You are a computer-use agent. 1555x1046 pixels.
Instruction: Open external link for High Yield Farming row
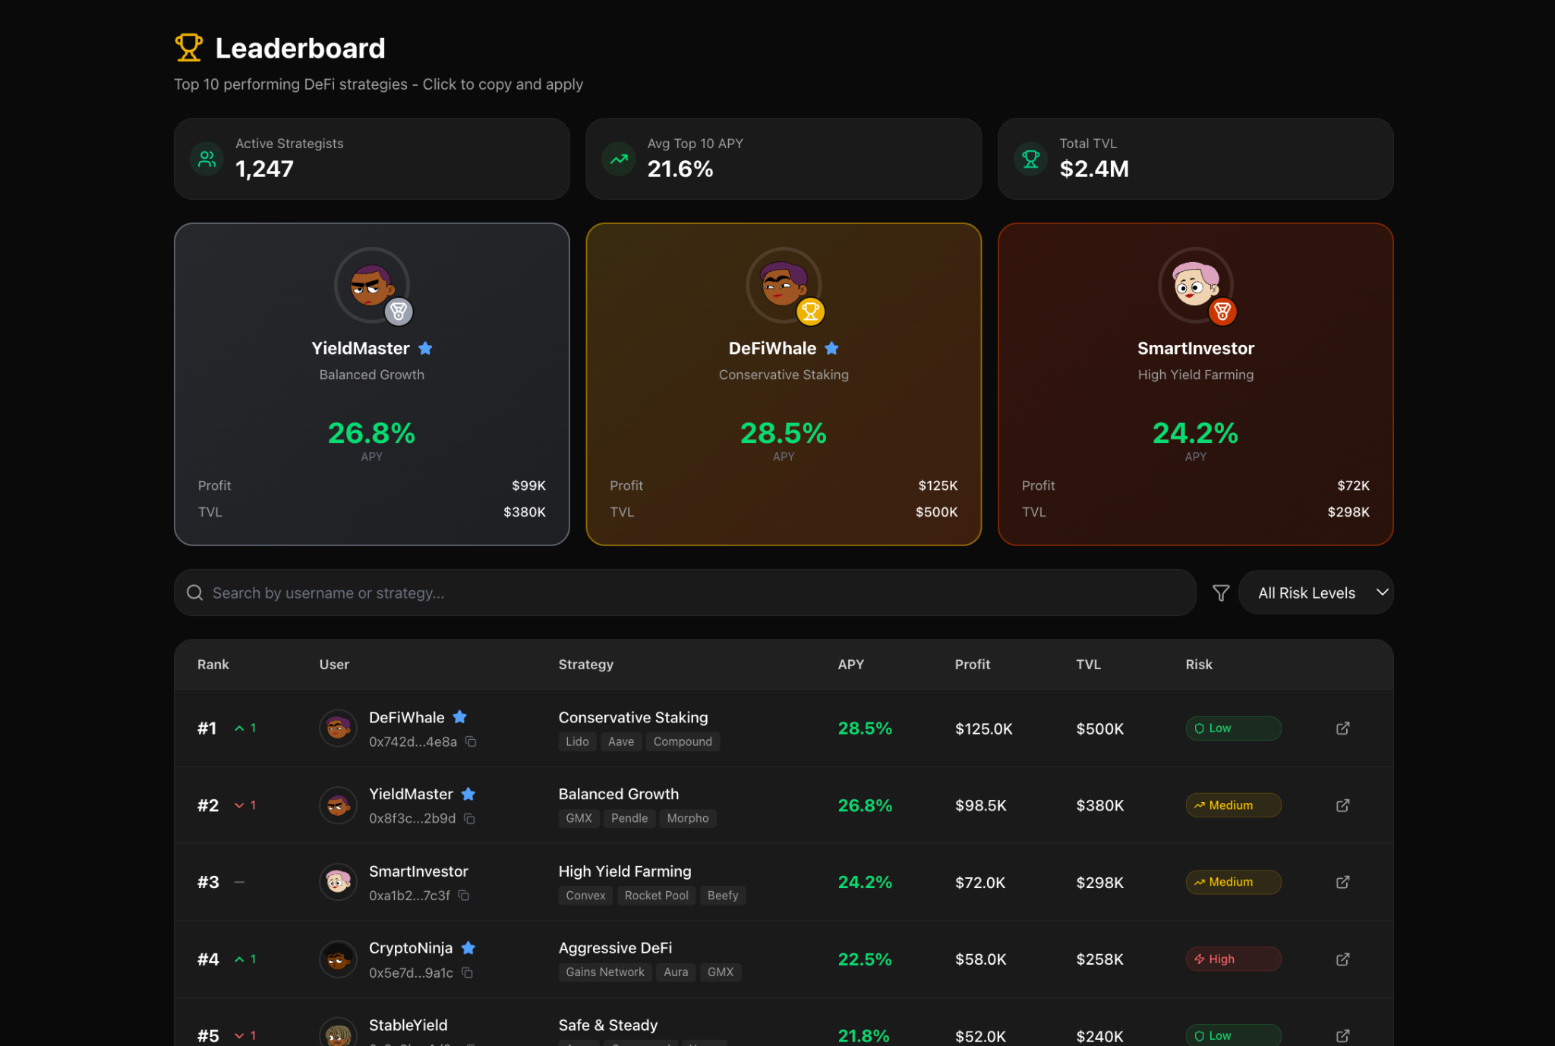point(1342,882)
